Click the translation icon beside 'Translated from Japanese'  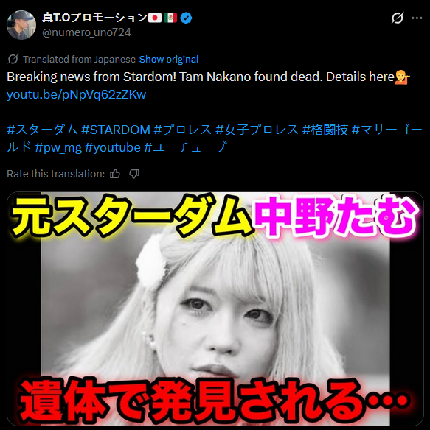(13, 59)
